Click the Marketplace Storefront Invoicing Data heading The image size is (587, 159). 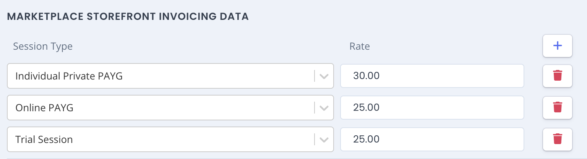[128, 17]
